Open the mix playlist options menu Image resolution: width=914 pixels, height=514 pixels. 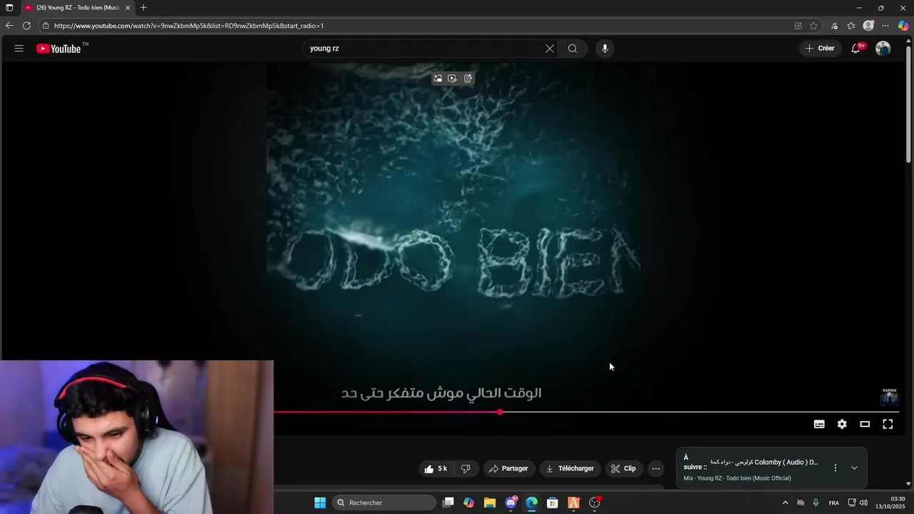[x=835, y=468]
